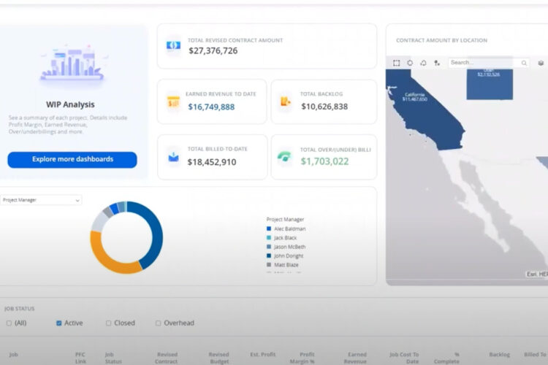The width and height of the screenshot is (548, 365).
Task: Click the Total Revised Contract Amount icon
Action: [x=173, y=45]
